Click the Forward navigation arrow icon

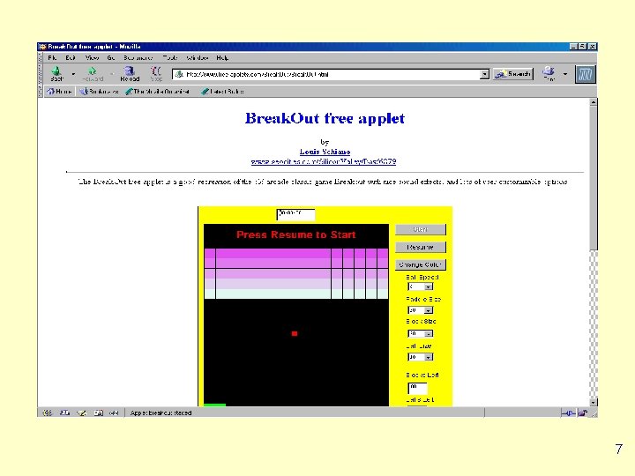click(93, 71)
